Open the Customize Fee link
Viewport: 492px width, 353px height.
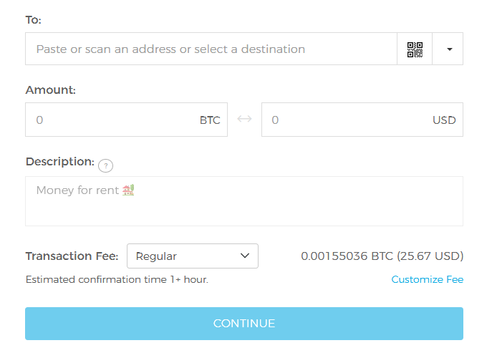[x=427, y=279]
